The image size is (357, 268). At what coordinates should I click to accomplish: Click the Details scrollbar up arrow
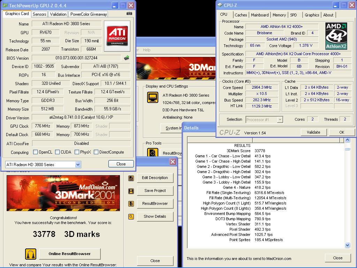click(x=348, y=140)
